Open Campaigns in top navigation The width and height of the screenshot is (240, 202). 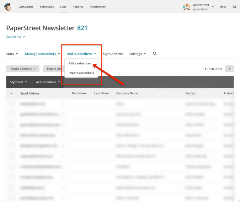(26, 7)
